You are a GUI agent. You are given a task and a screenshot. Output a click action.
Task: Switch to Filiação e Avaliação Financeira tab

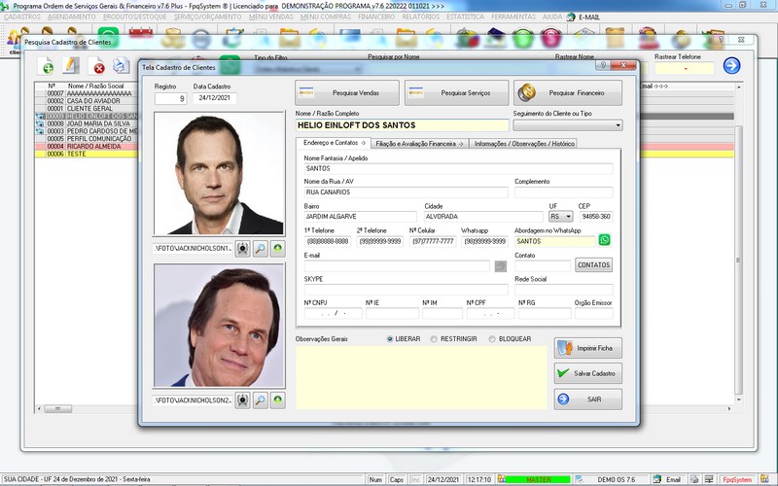click(x=419, y=144)
